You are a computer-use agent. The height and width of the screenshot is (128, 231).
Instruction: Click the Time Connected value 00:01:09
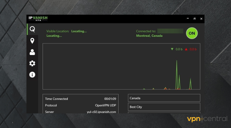(110, 99)
